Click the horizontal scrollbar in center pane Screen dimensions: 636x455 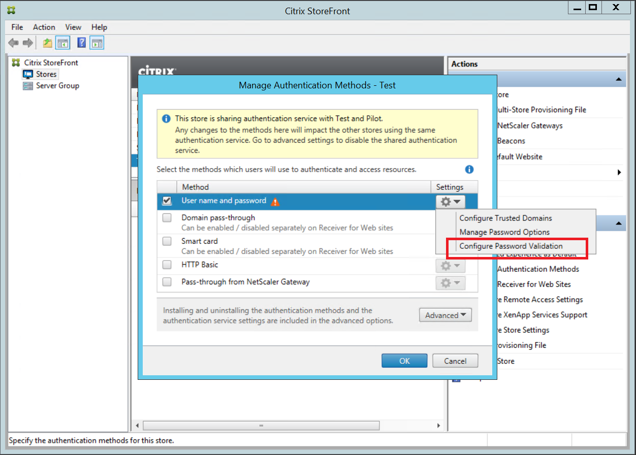click(261, 426)
